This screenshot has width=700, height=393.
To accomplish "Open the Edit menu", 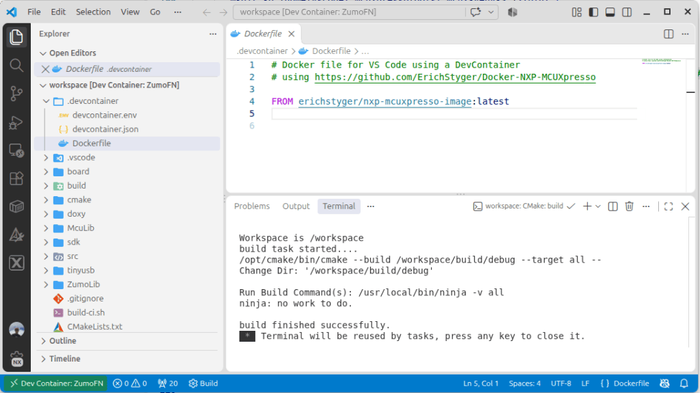I will (x=58, y=12).
